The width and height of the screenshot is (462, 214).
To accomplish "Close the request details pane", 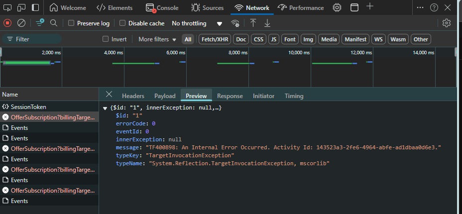I will [x=109, y=94].
